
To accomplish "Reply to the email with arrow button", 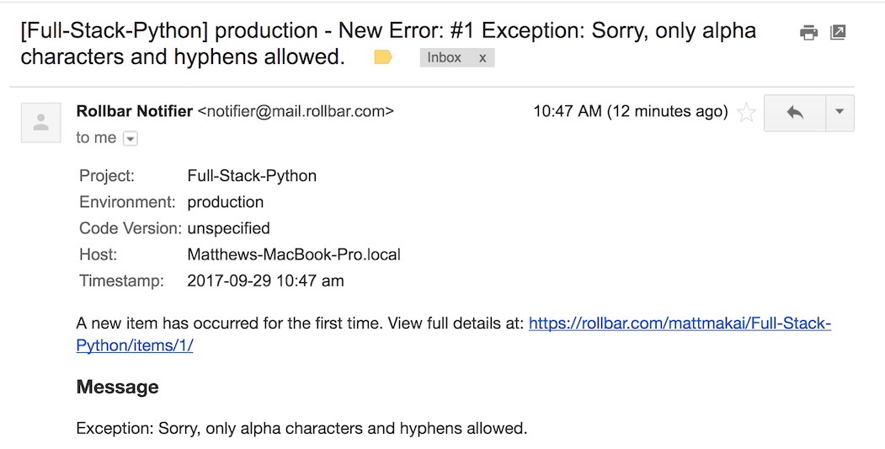I will coord(795,113).
